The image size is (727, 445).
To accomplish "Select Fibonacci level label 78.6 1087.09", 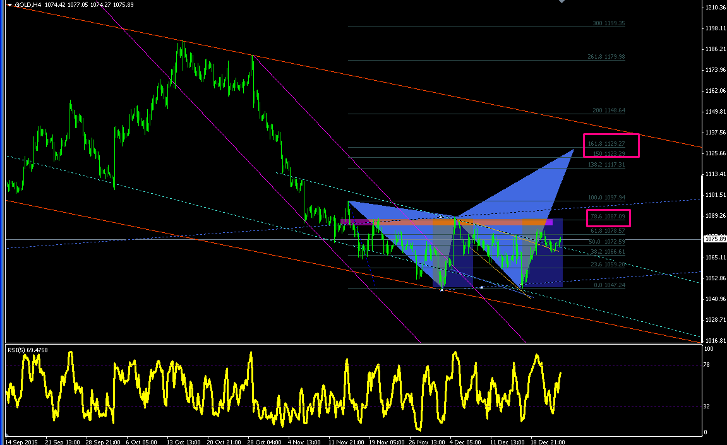I will pos(608,217).
